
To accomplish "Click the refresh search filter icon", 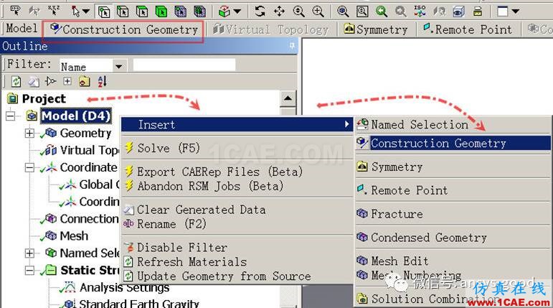I will point(16,82).
